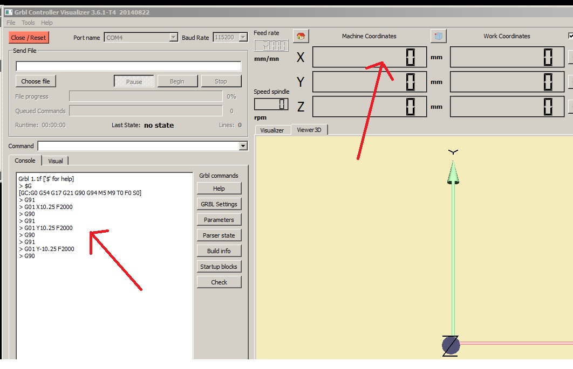Click the Parser state button

click(219, 235)
